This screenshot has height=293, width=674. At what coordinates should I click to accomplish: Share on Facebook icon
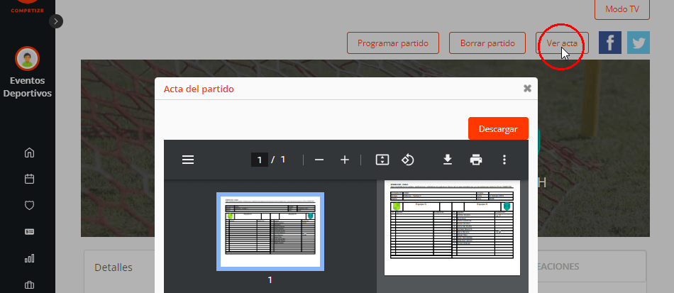610,43
